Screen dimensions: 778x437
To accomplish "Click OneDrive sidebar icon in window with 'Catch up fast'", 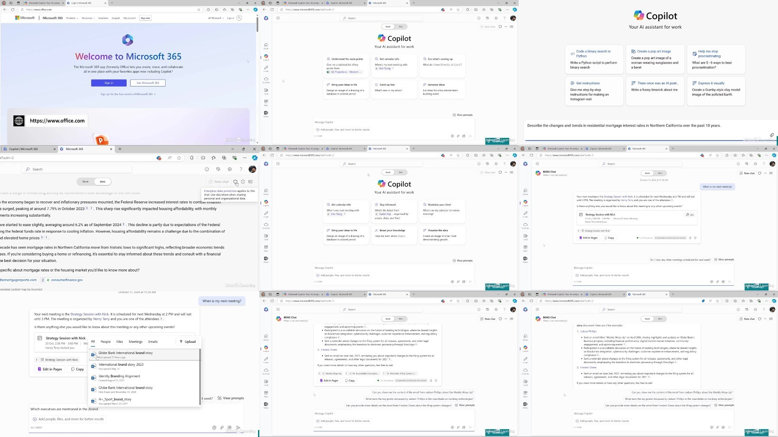I will pos(266,80).
